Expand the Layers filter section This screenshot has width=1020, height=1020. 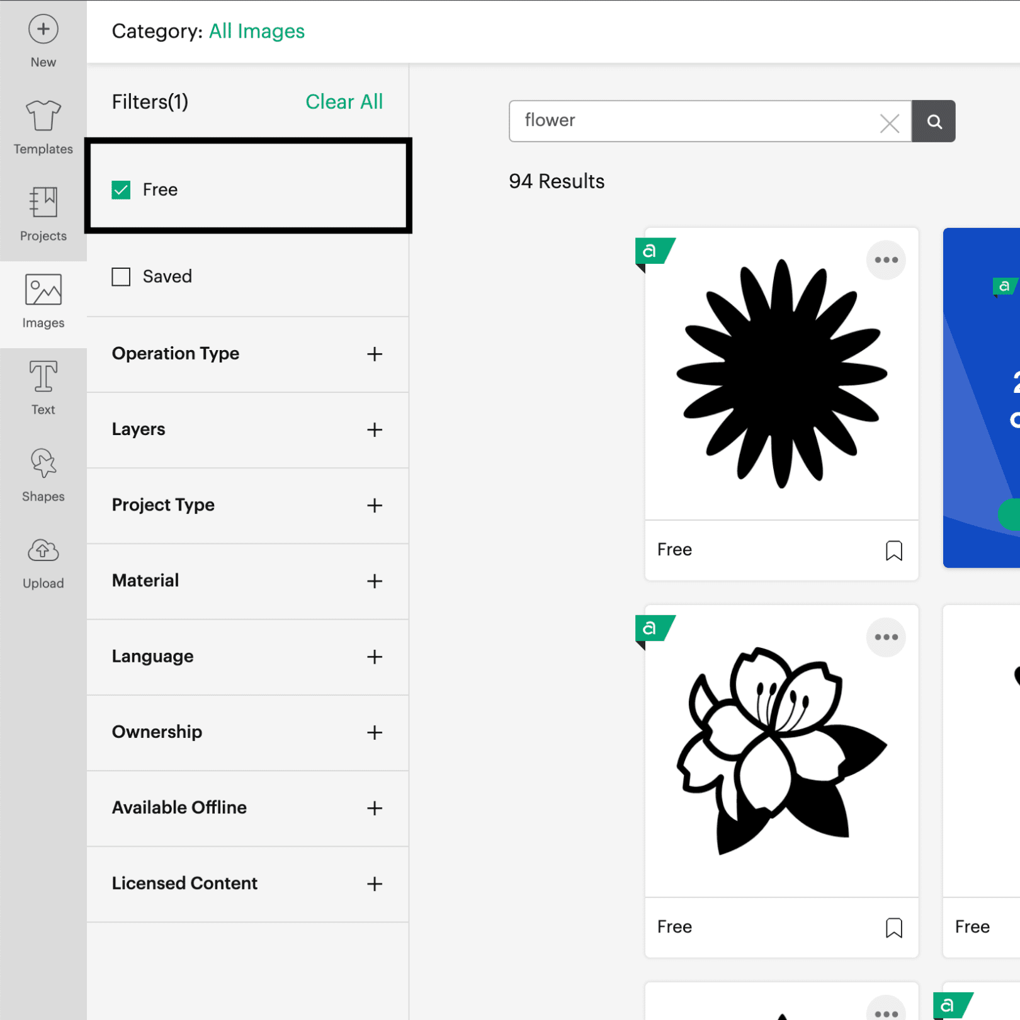374,430
